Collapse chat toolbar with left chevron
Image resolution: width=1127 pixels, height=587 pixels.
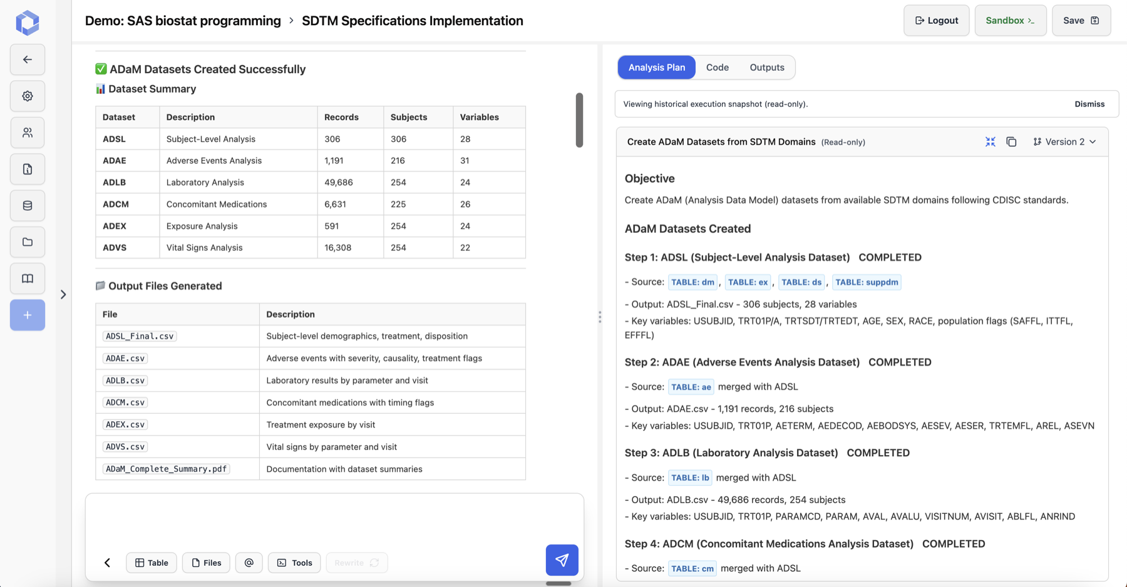[x=107, y=563]
